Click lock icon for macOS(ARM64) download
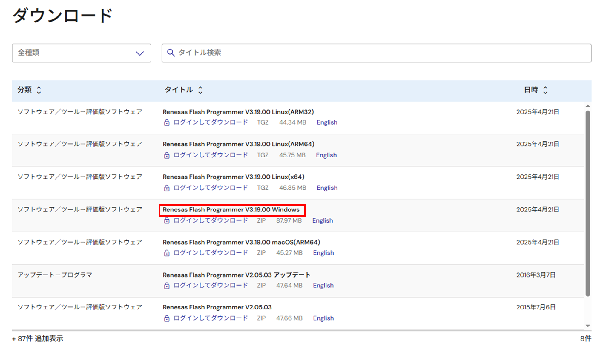 [167, 253]
